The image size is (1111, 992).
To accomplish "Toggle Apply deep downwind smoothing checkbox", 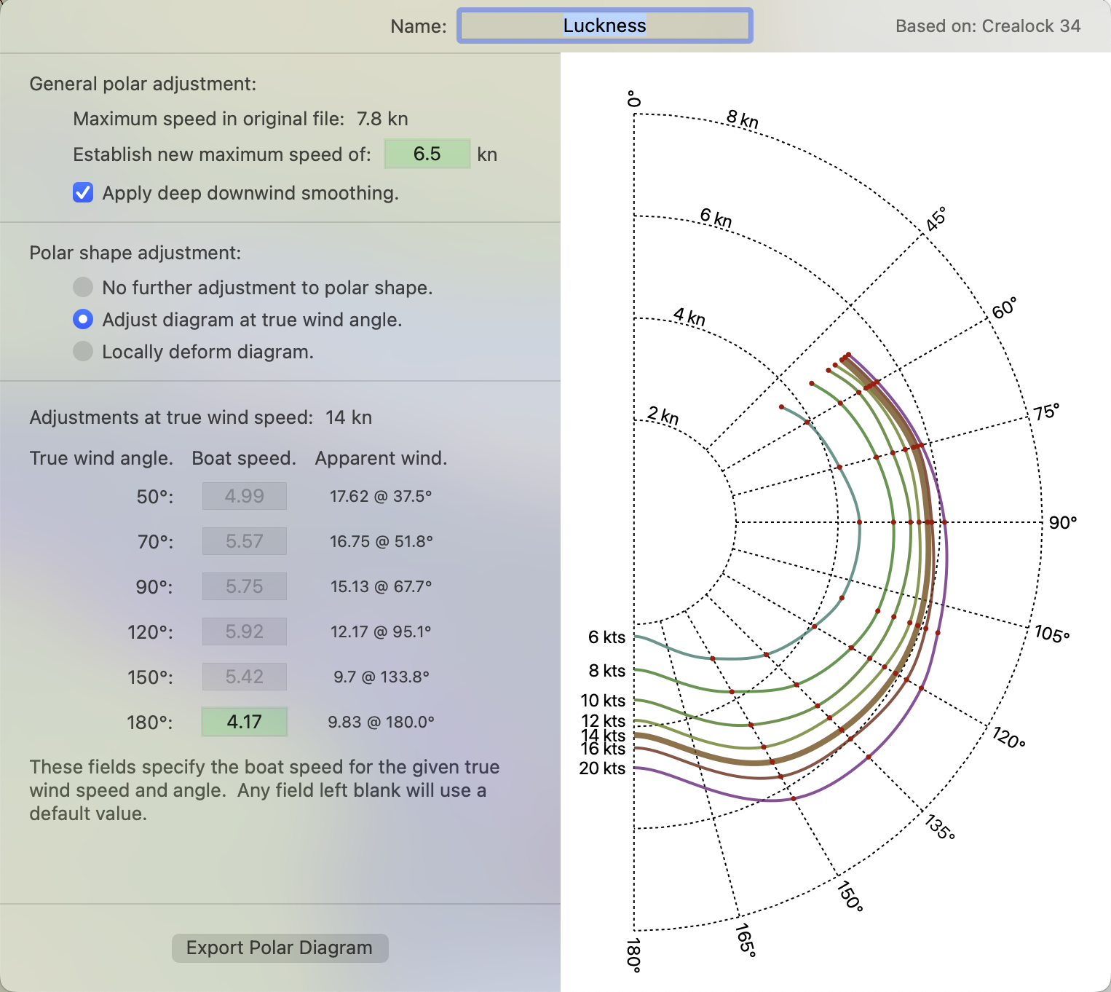I will pos(83,193).
